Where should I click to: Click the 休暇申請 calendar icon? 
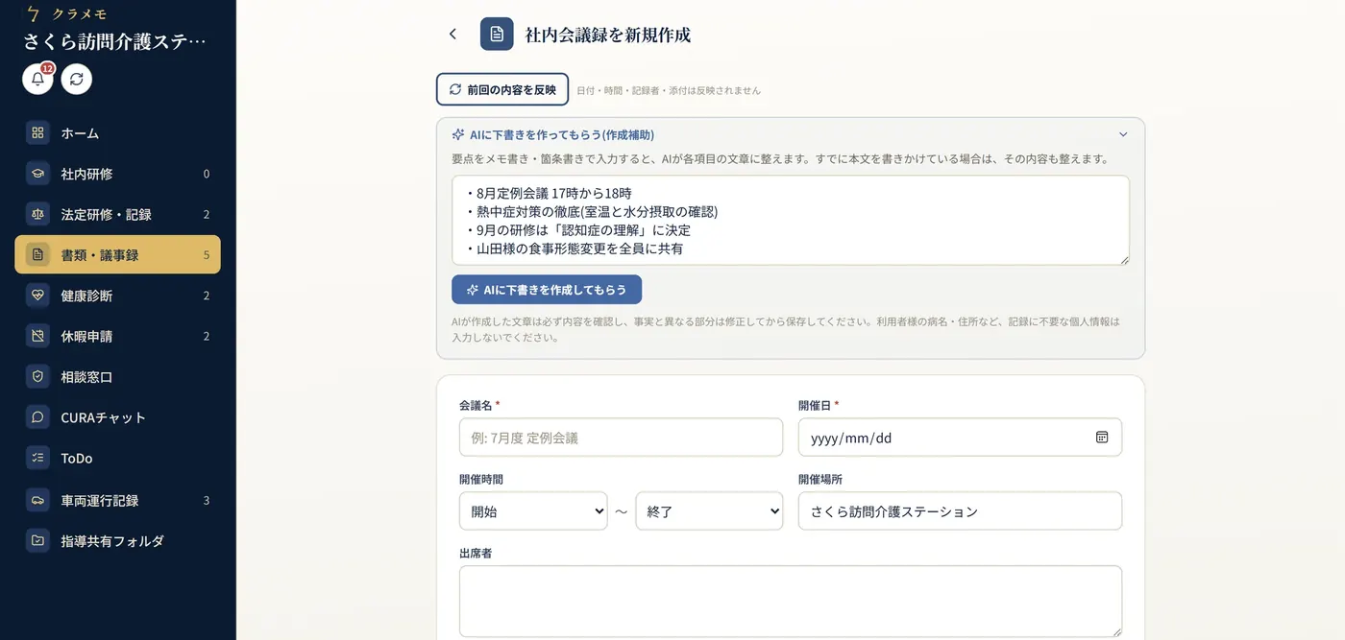pos(37,336)
